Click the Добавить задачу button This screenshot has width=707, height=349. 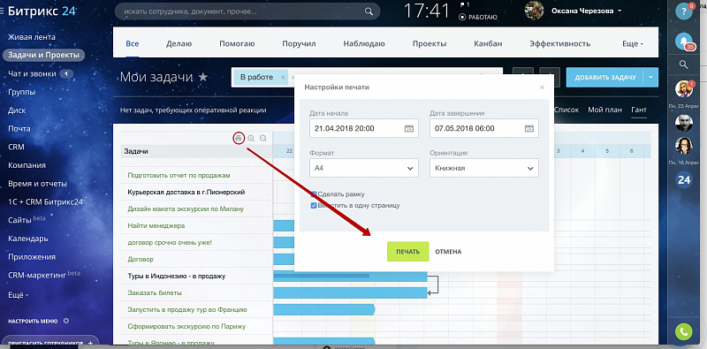[x=605, y=78]
